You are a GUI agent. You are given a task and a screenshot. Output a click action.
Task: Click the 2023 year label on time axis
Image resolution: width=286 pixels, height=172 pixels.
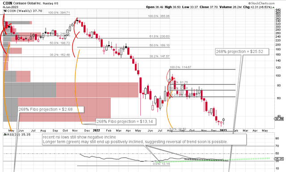[x=223, y=131]
